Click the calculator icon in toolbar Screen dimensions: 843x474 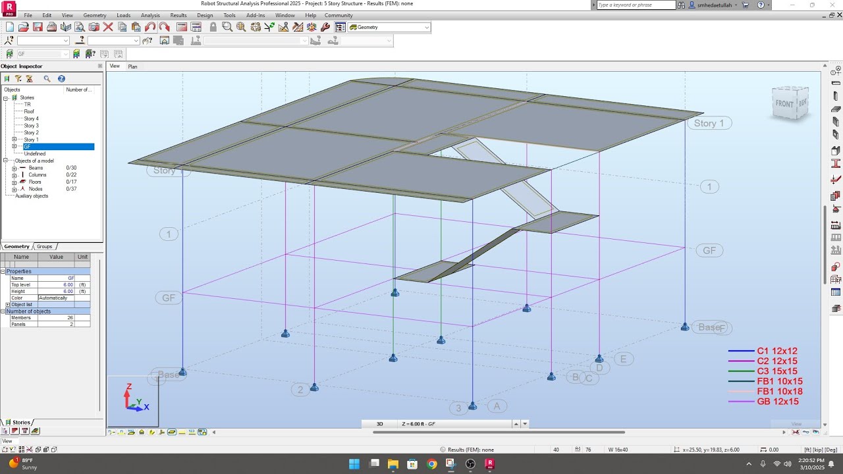click(182, 27)
